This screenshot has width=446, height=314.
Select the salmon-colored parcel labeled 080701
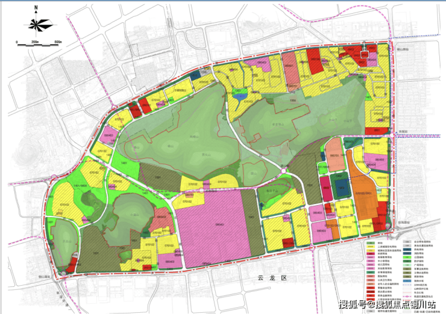tap(334, 155)
